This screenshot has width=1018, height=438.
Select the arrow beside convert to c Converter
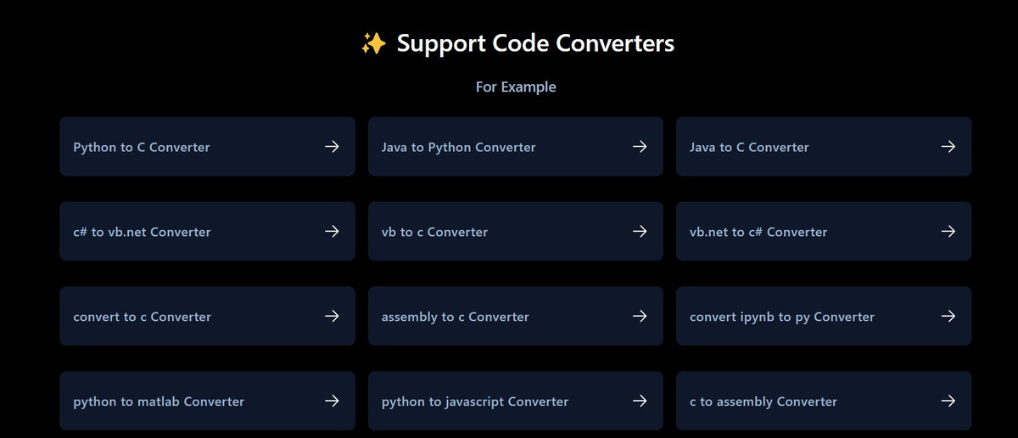[x=332, y=317]
